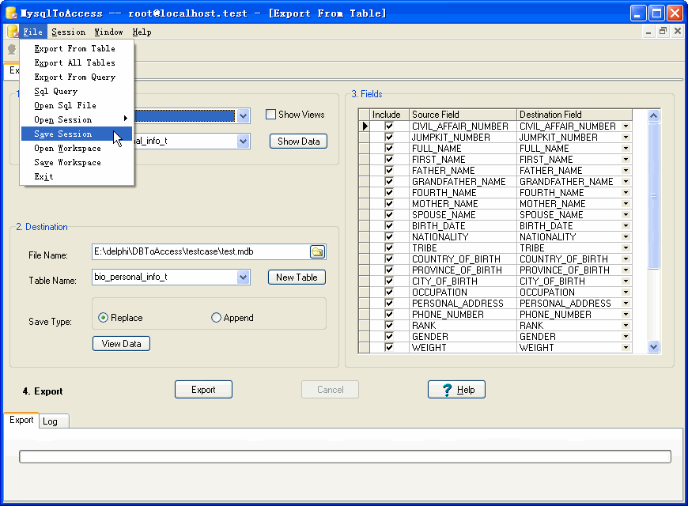Choose Export All Tables menu entry

coord(77,62)
